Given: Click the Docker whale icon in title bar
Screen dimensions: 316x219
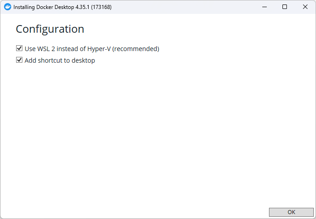Looking at the screenshot, I should [8, 7].
